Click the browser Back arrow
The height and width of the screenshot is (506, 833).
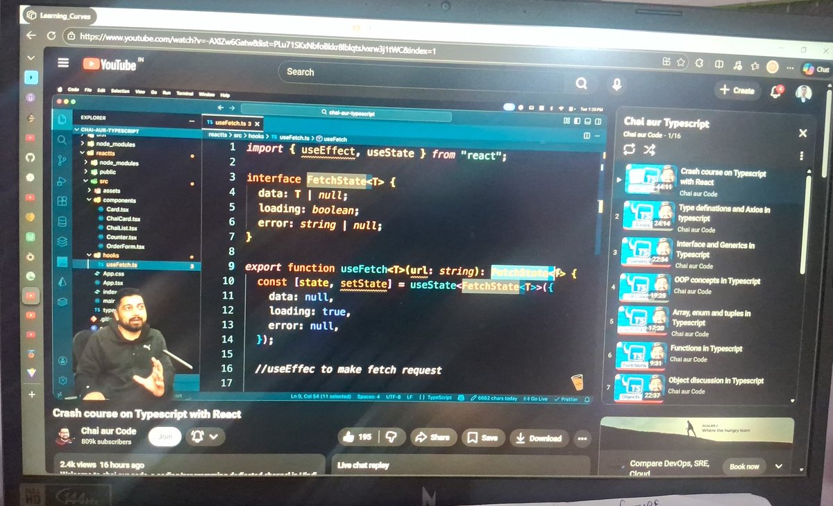click(31, 35)
